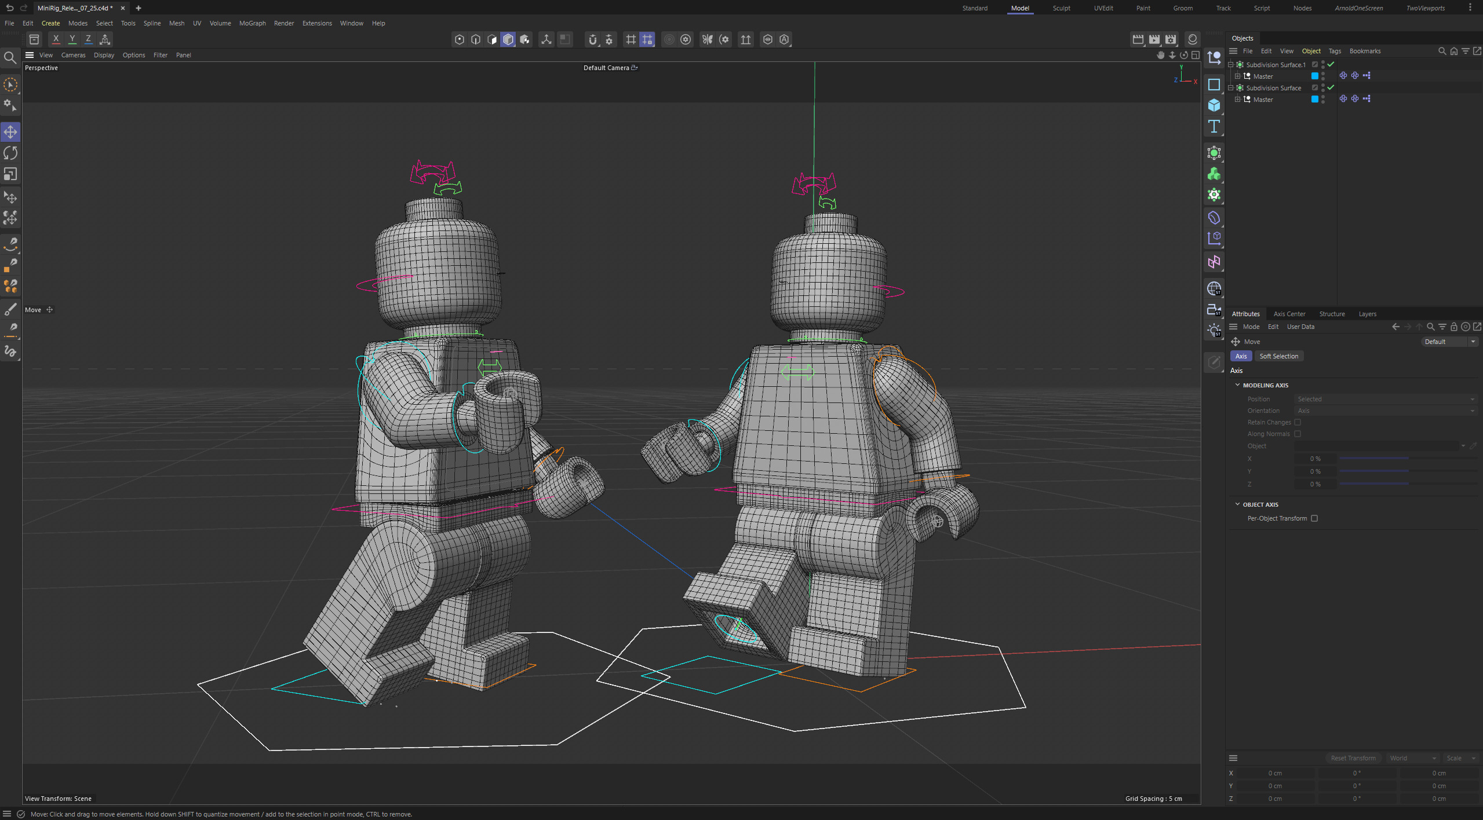Open the viewport Cameras menu
The image size is (1483, 820).
point(73,55)
